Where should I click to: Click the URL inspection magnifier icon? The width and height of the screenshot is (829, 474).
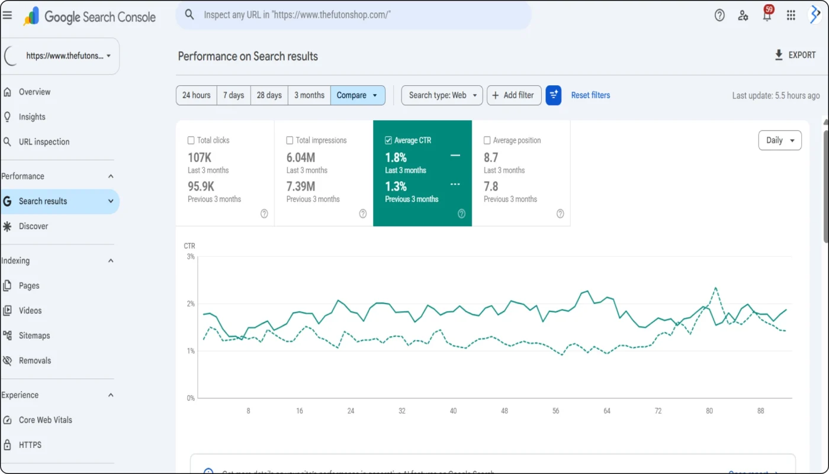click(x=8, y=141)
